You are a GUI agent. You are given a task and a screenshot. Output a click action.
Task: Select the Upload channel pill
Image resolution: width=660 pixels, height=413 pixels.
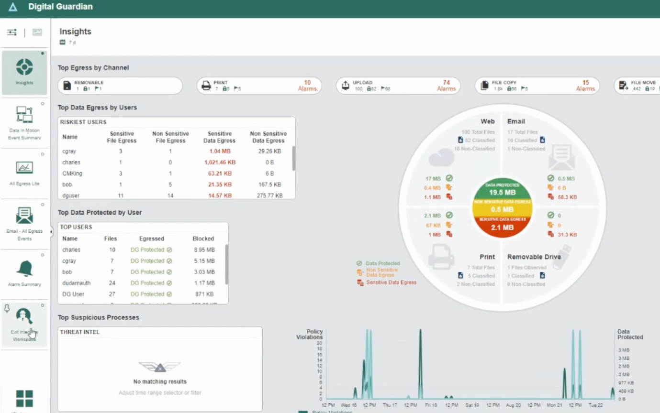(398, 86)
